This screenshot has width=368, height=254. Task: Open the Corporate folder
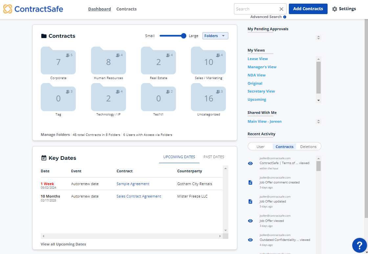tap(58, 60)
